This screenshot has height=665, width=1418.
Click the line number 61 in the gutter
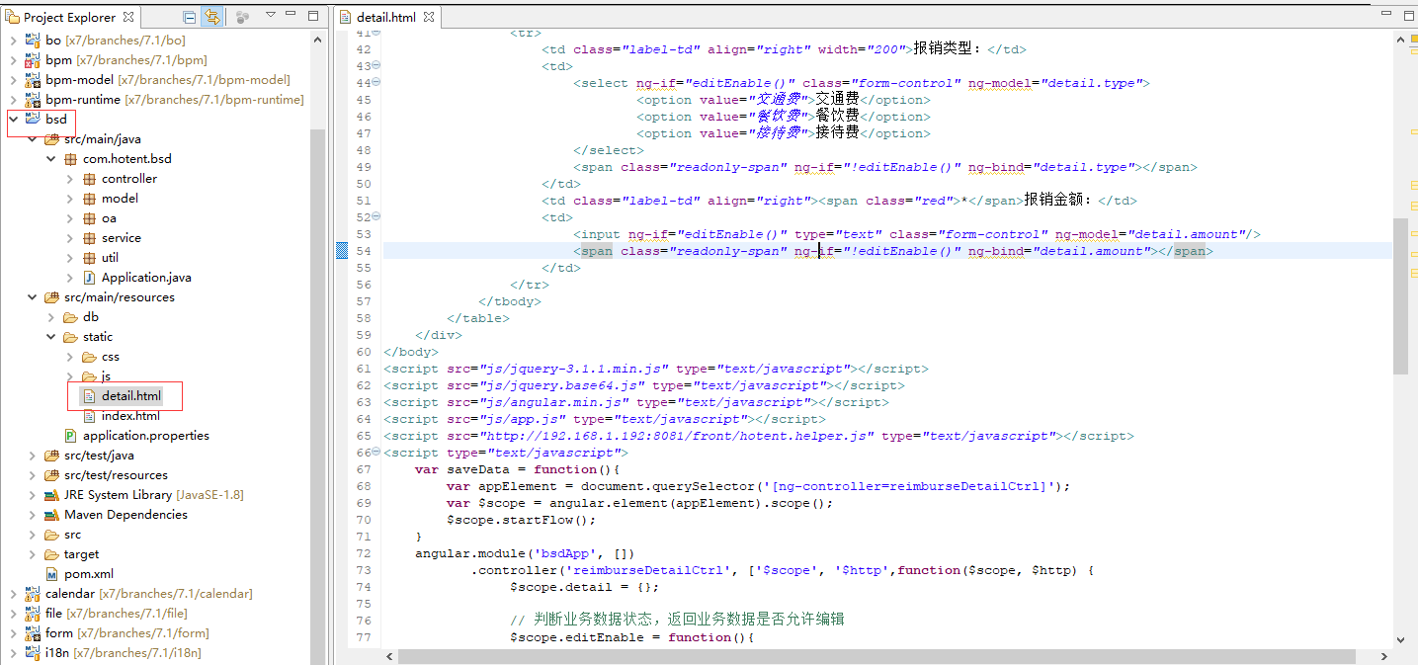pos(363,369)
